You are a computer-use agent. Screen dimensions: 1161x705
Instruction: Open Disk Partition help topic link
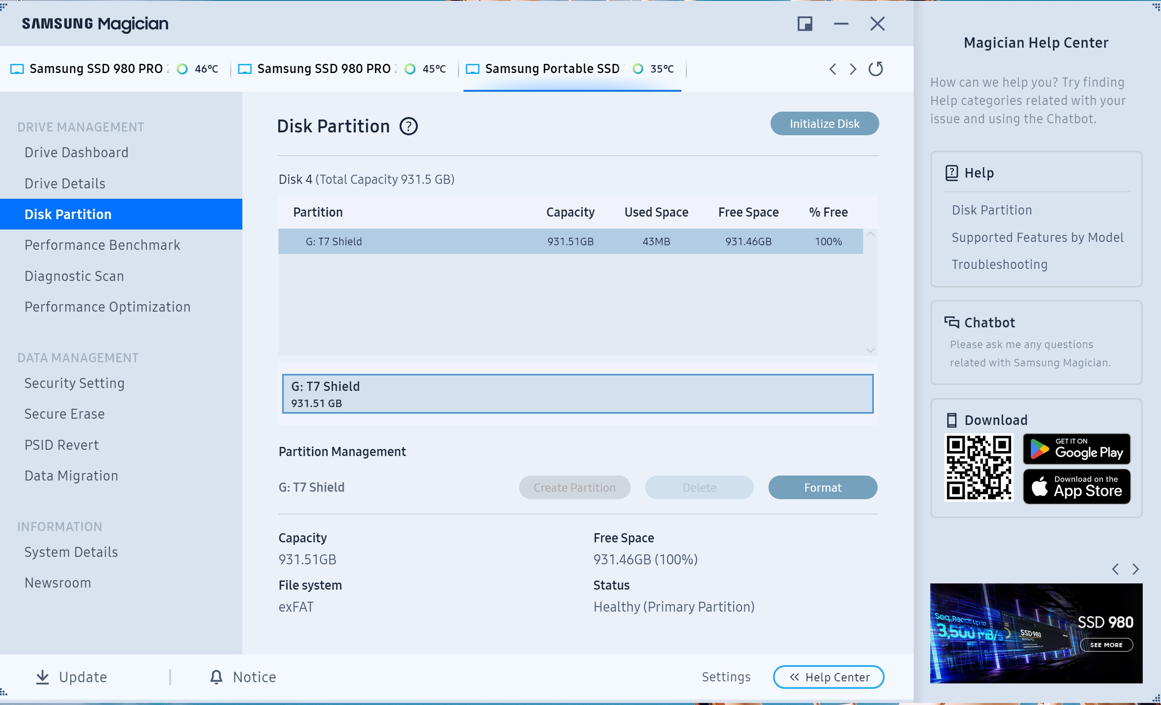coord(992,210)
